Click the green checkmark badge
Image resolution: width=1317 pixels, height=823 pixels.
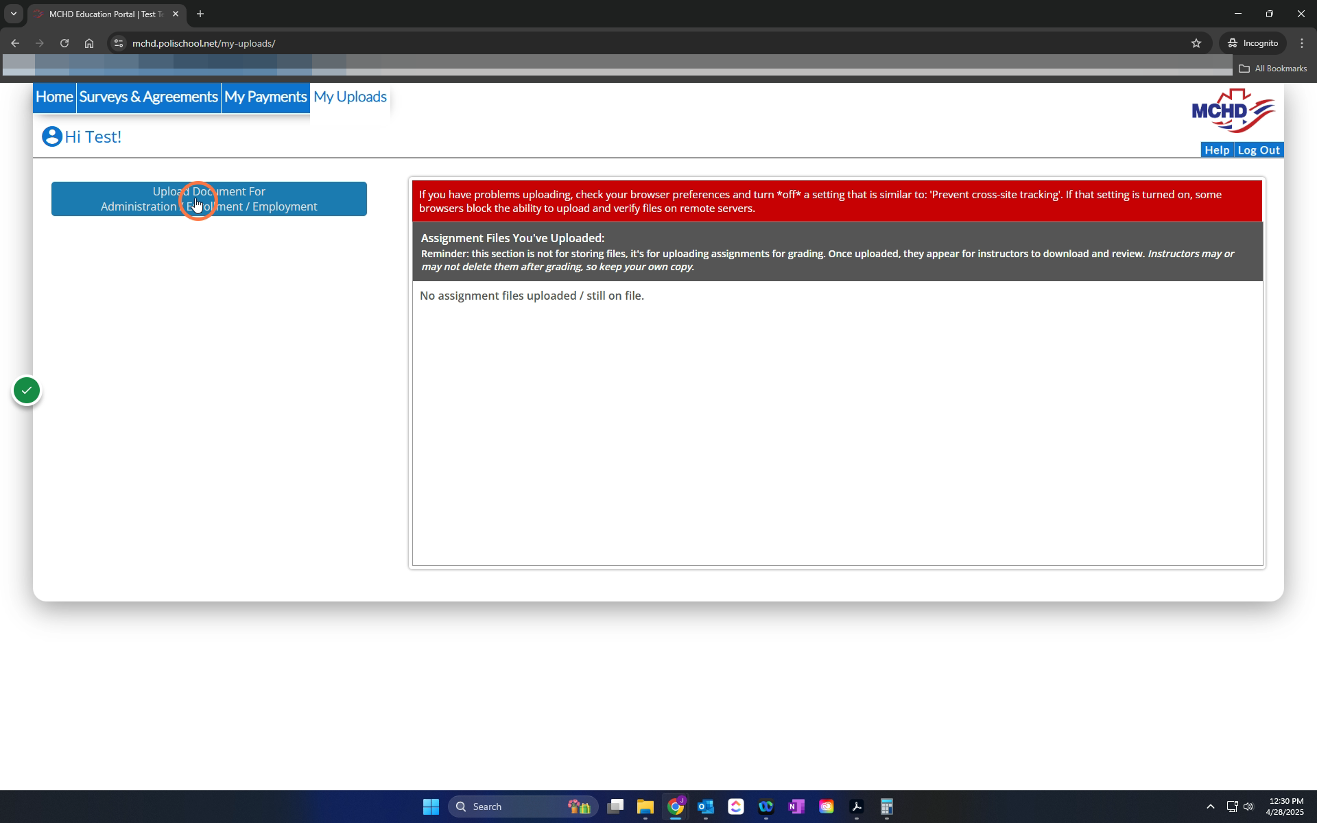coord(27,391)
